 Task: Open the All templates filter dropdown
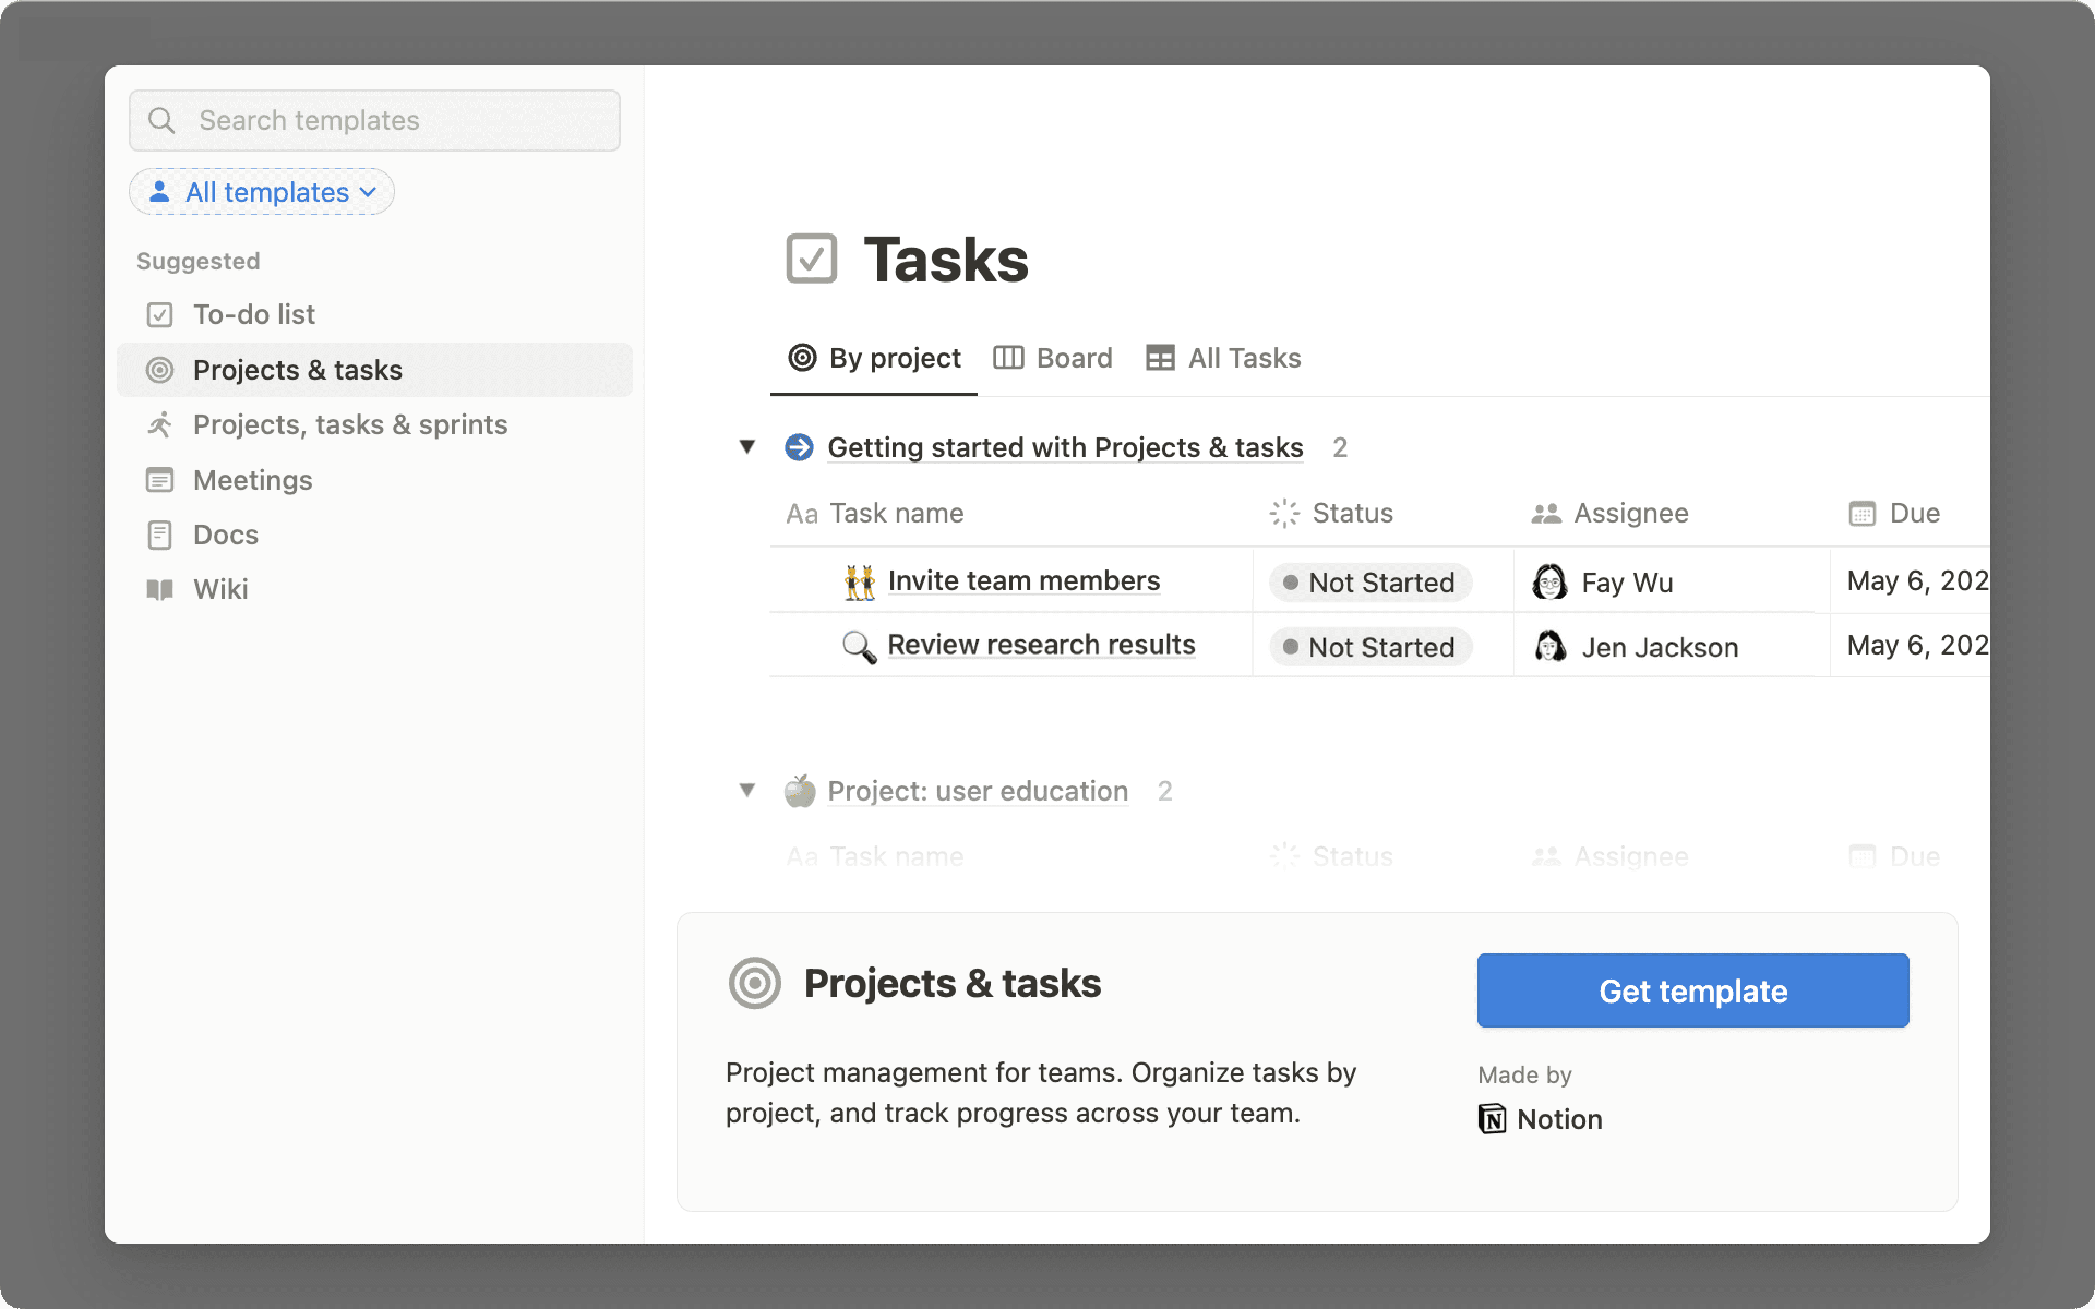(x=261, y=191)
